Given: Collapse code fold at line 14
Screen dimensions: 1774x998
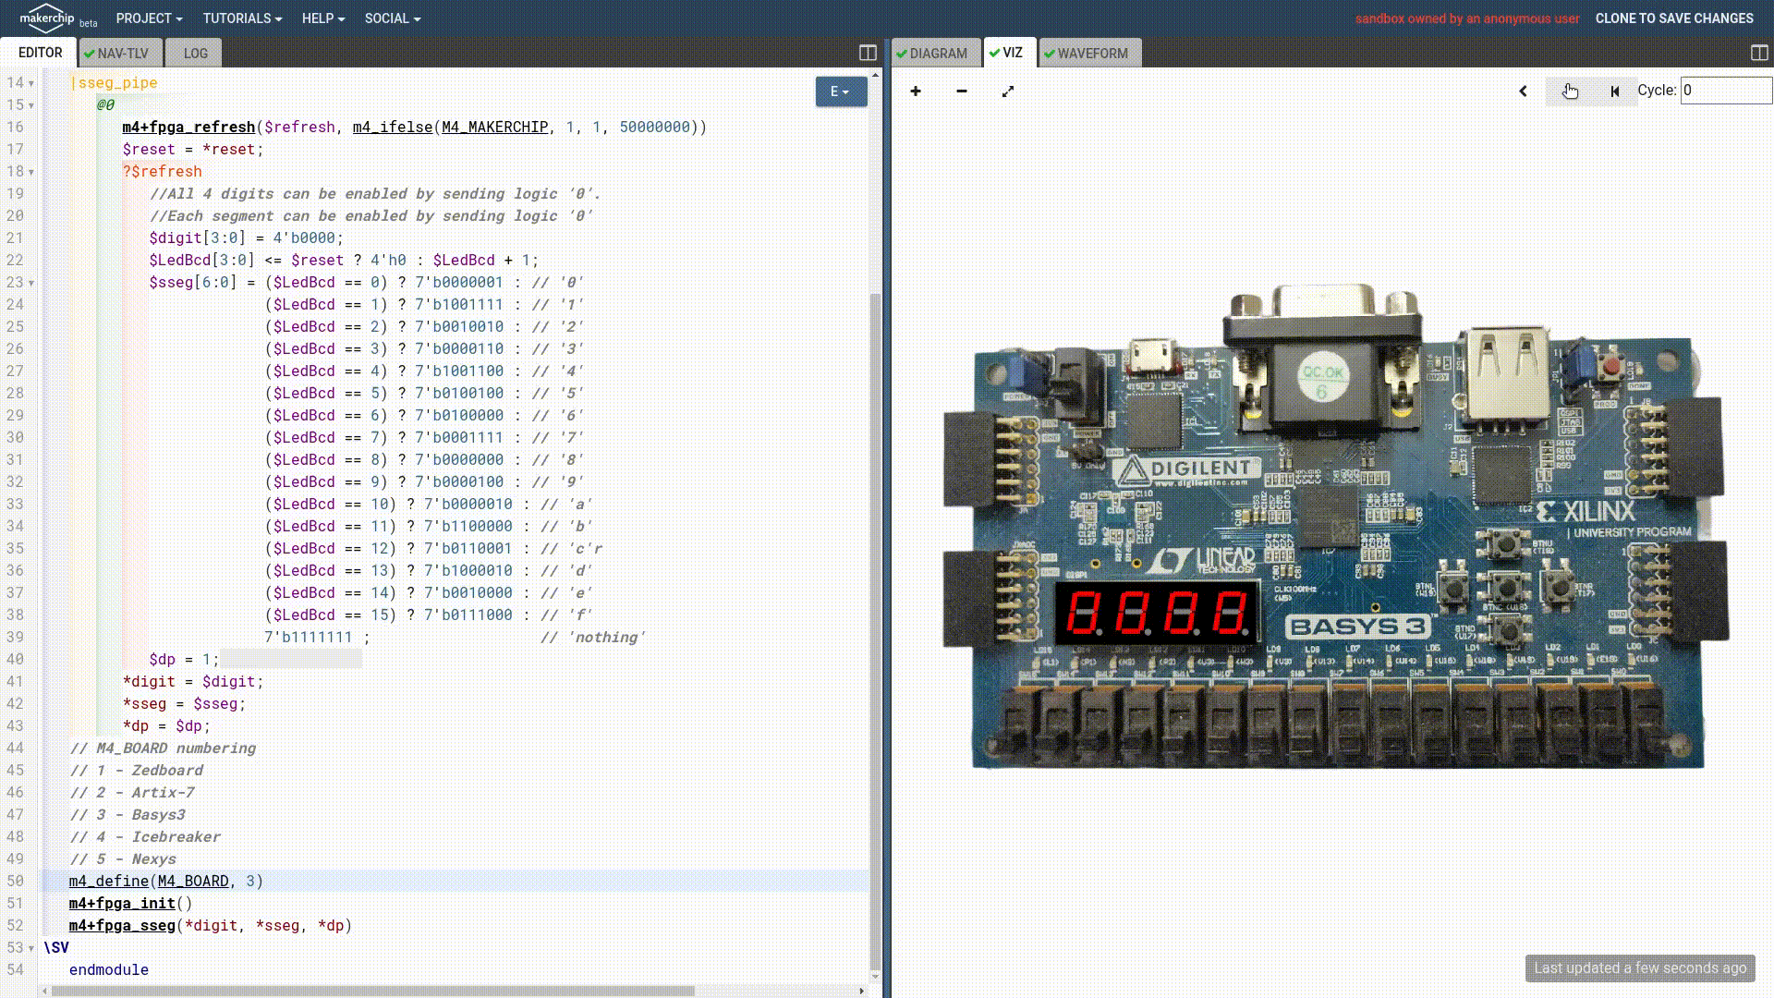Looking at the screenshot, I should (31, 83).
